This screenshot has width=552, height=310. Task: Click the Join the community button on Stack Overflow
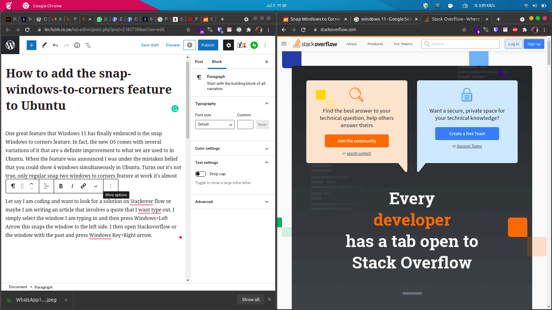(x=356, y=141)
